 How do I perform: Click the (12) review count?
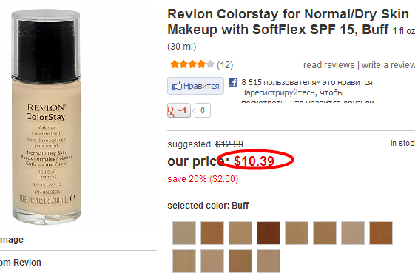pos(225,65)
